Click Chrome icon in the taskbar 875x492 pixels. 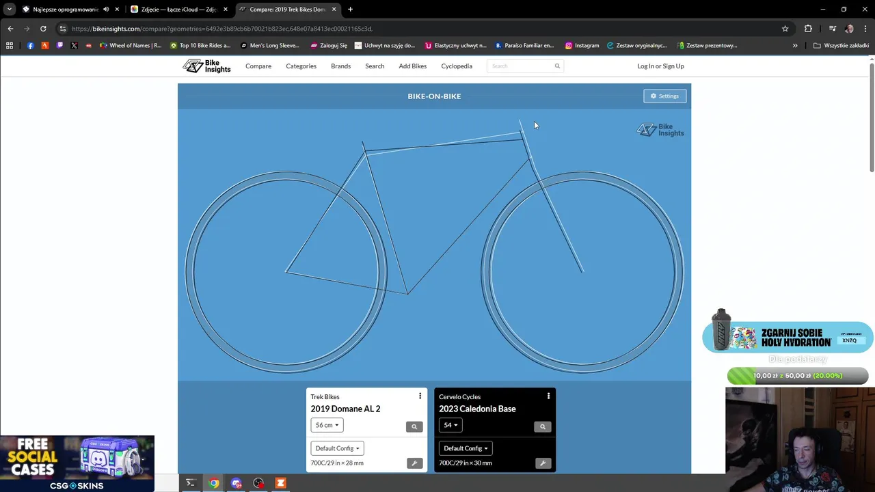pyautogui.click(x=214, y=483)
